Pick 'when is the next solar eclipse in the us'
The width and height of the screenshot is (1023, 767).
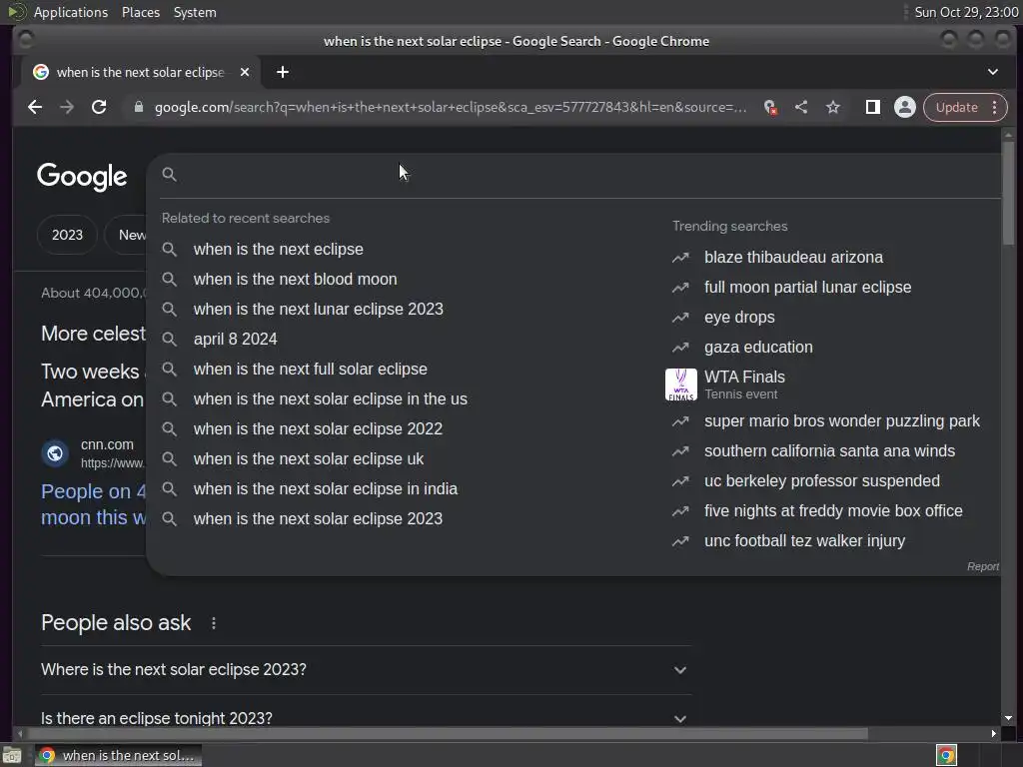coord(330,399)
